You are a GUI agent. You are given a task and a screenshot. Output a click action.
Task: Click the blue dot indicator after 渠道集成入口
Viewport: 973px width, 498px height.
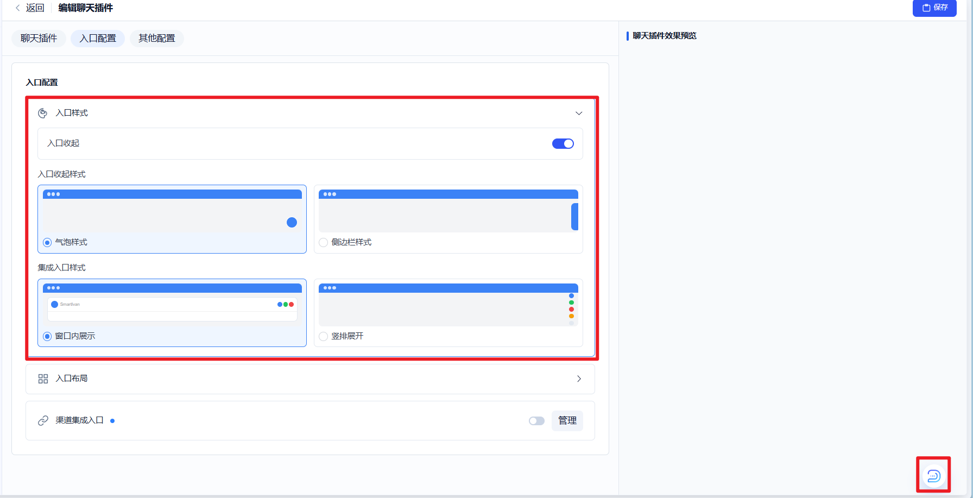pos(112,421)
